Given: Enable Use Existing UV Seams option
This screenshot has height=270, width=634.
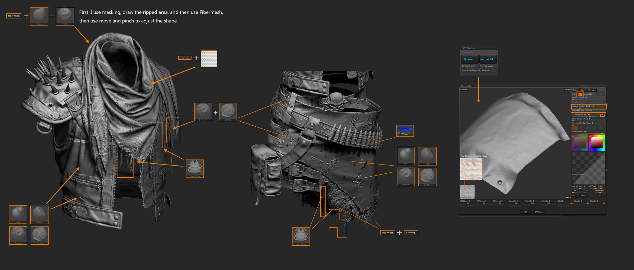Looking at the screenshot, I should click(x=475, y=70).
